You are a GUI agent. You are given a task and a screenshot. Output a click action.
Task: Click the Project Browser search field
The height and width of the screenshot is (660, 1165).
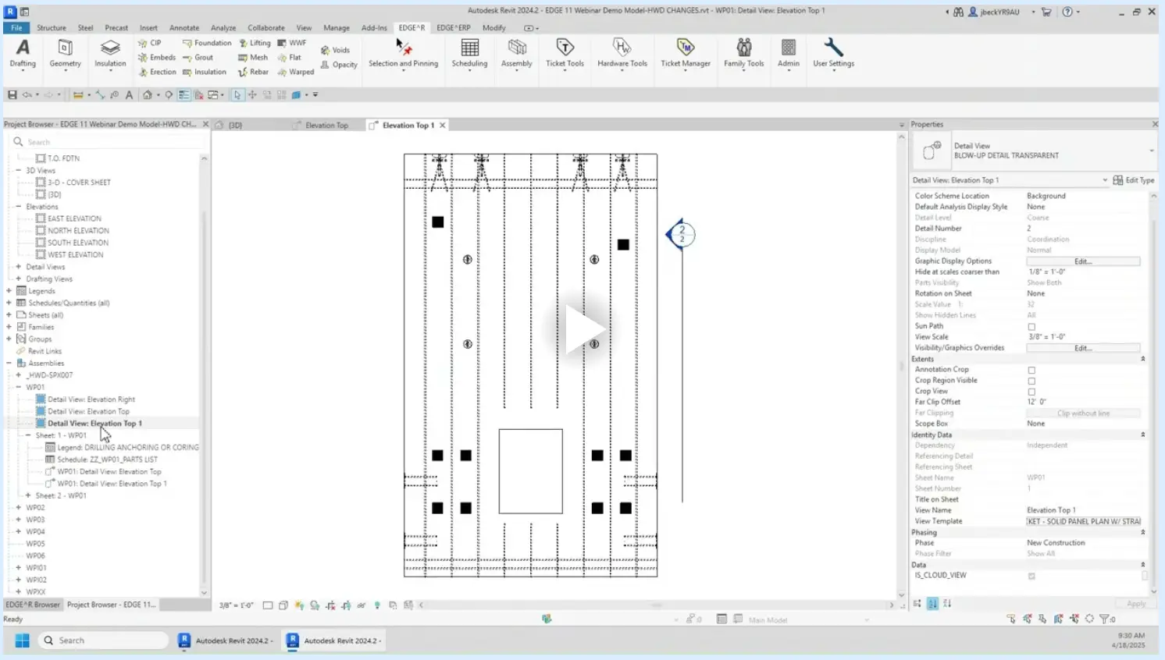click(x=108, y=142)
